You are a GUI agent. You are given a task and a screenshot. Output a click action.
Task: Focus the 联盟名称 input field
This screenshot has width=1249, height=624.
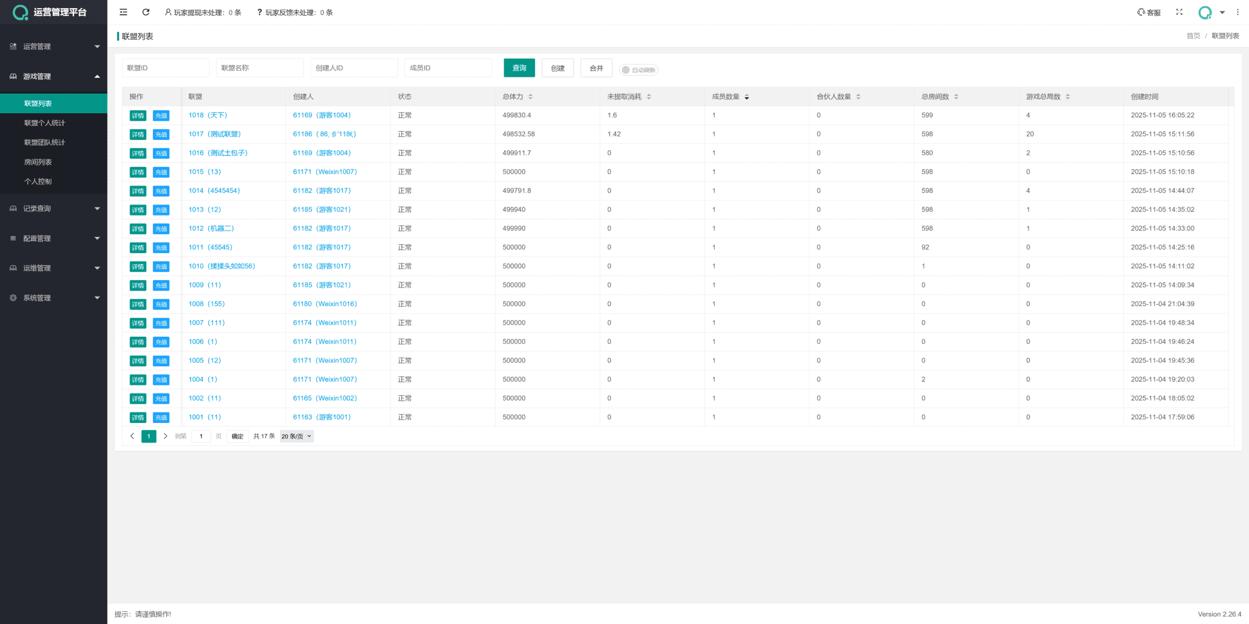click(259, 68)
